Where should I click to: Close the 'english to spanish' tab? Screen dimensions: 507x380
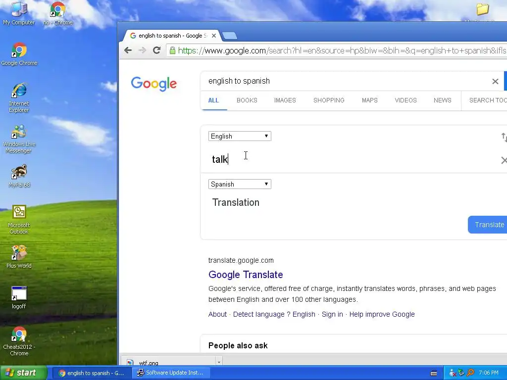(214, 36)
